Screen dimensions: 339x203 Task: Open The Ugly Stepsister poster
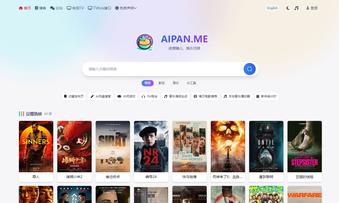[x=305, y=147]
